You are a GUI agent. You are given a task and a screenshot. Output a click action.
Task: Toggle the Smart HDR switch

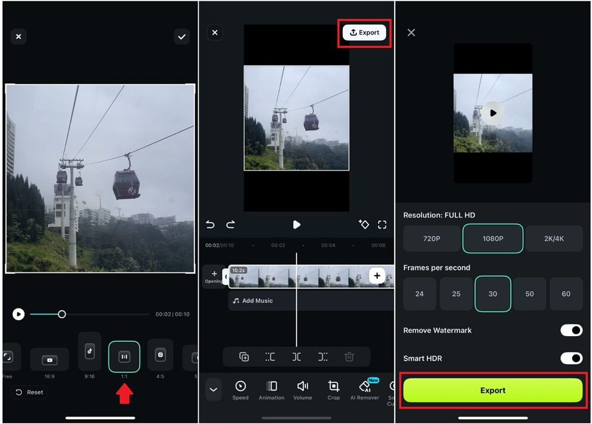click(x=571, y=358)
